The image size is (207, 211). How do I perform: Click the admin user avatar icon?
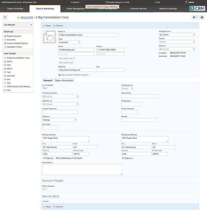click(186, 2)
